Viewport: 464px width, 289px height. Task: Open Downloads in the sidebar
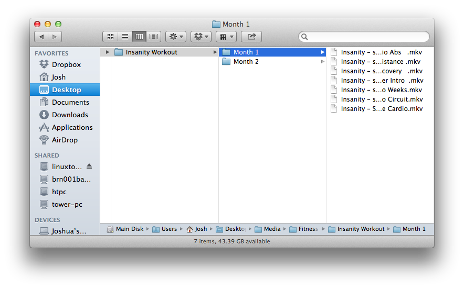65,115
